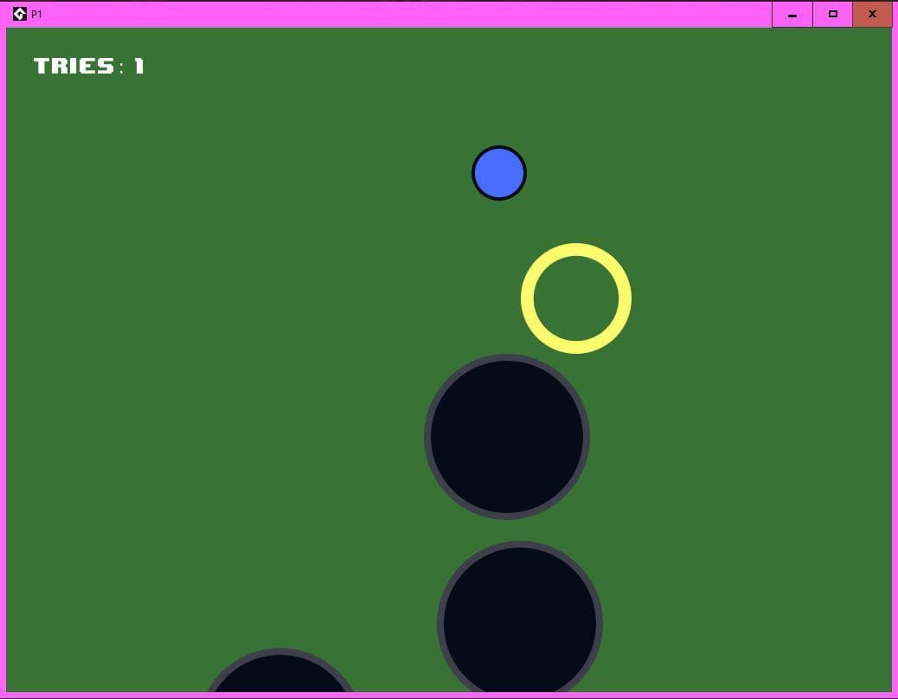Click the yellow ring target
The height and width of the screenshot is (699, 898).
pos(576,298)
